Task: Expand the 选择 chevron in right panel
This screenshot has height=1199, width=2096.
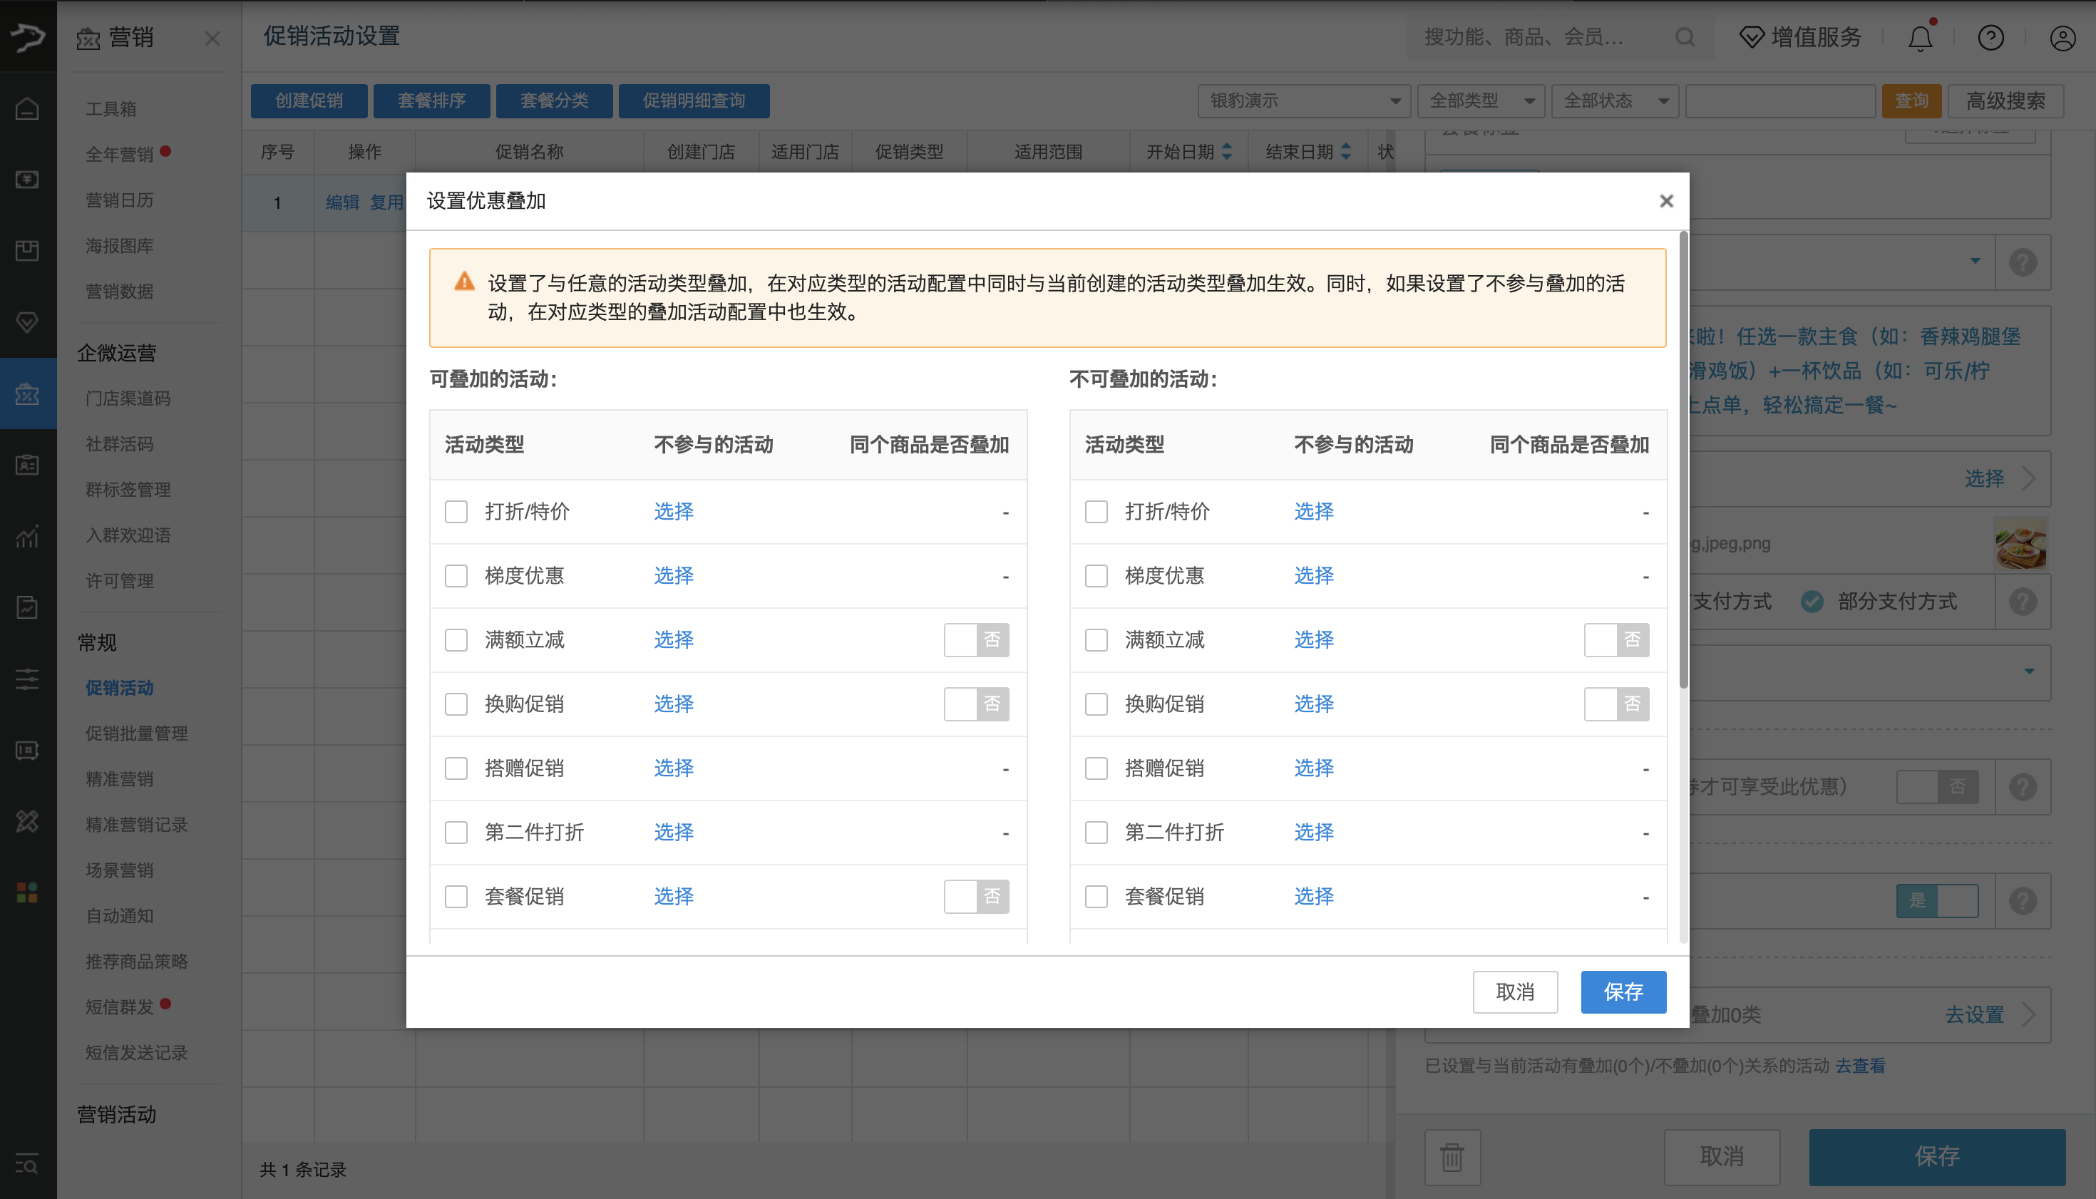Action: (2028, 478)
